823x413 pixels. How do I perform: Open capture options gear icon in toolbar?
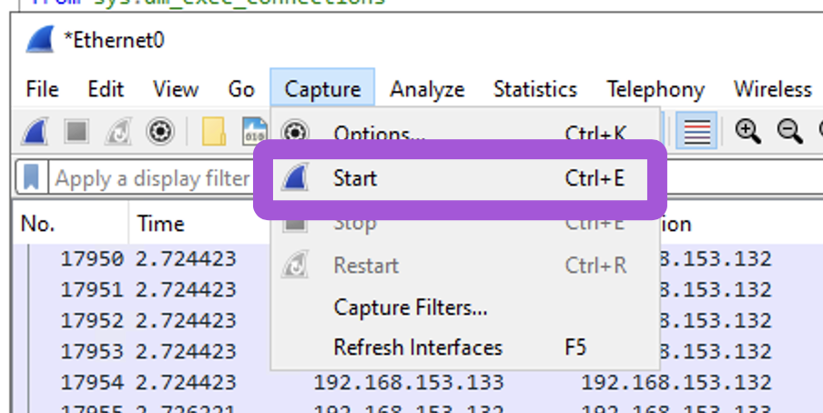(159, 131)
